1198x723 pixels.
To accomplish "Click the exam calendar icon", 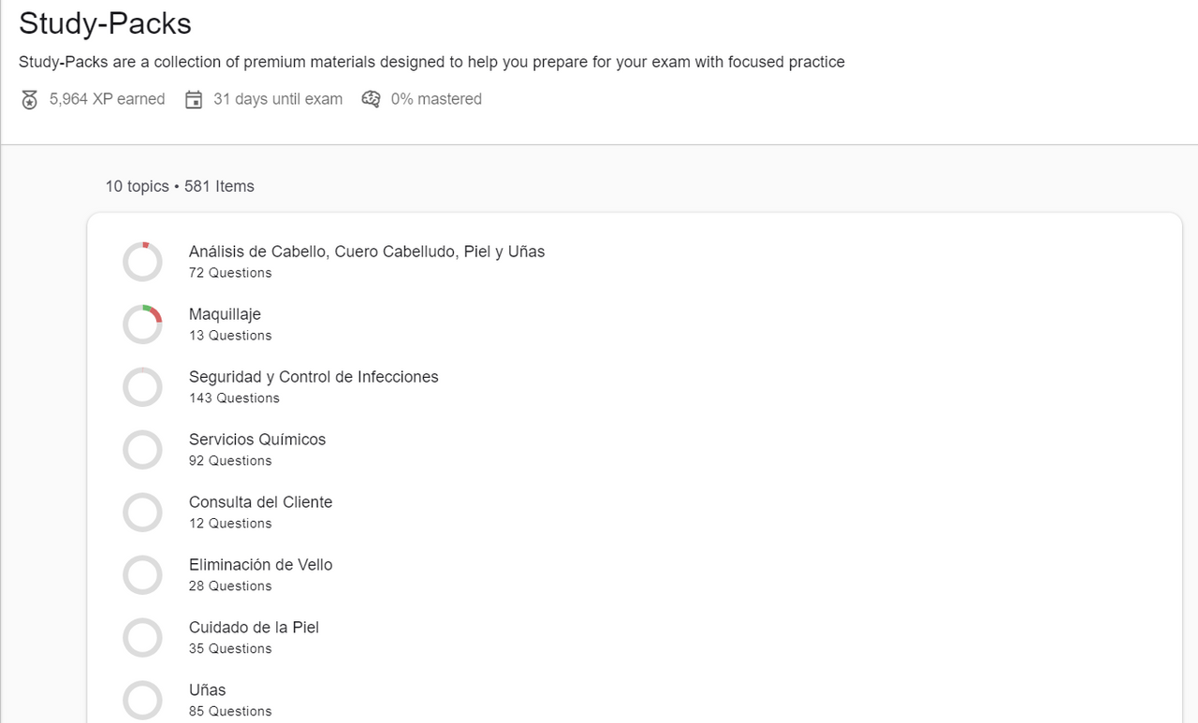I will tap(194, 100).
